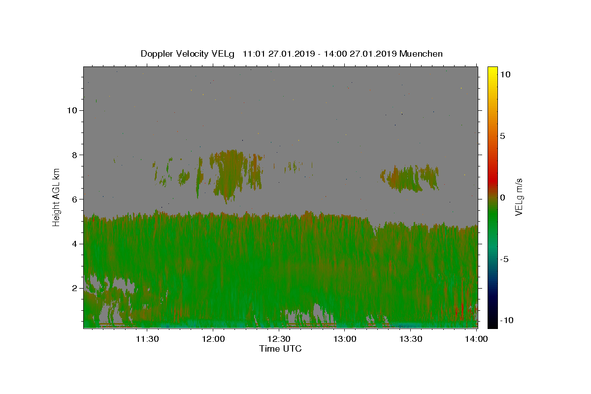Click the height axis label 8

point(74,155)
